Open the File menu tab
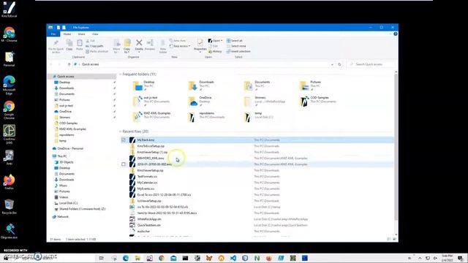Viewport: 468px width, 263px height. coord(53,34)
